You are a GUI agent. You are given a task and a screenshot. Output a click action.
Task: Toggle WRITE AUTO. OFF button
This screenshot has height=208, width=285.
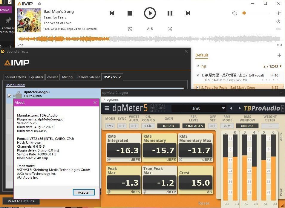click(x=134, y=126)
